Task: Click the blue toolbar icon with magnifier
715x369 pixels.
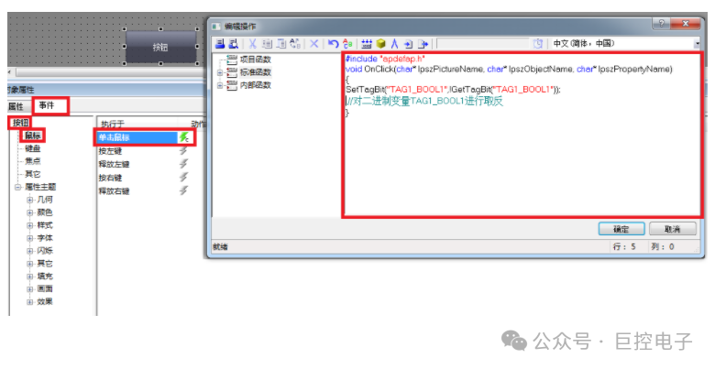Action: (x=233, y=44)
